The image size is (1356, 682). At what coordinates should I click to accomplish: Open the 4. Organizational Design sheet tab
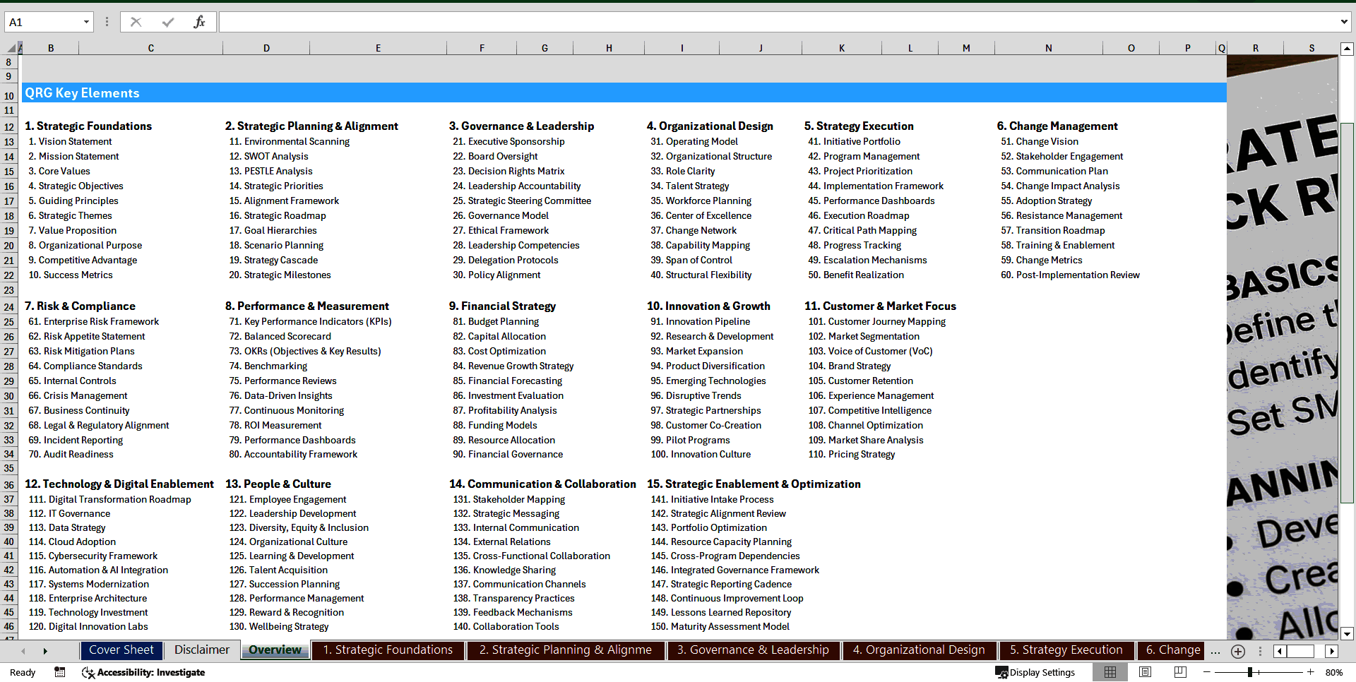pos(919,650)
